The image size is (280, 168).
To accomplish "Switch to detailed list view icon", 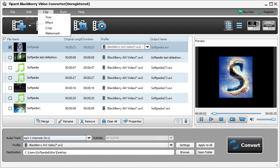I will point(228,25).
